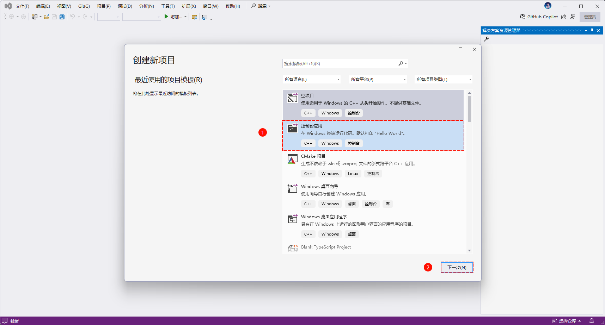605x325 pixels.
Task: Open the 文件(F) menu
Action: [22, 6]
